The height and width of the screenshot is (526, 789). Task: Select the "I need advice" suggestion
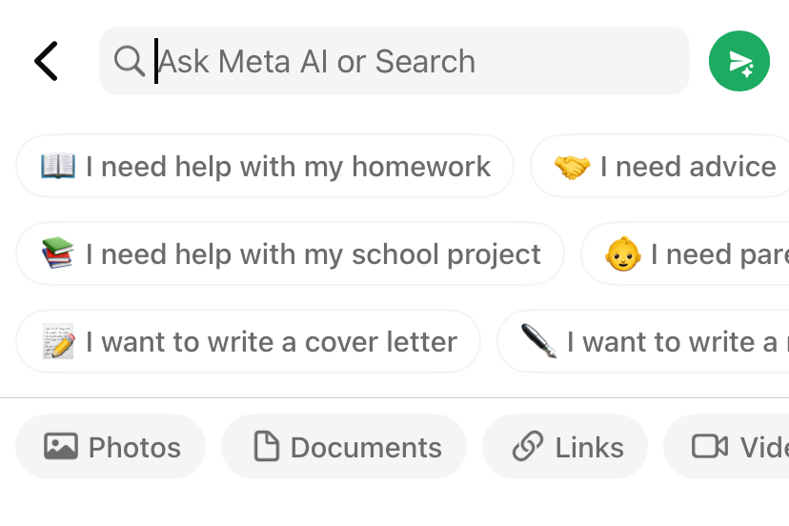point(687,167)
